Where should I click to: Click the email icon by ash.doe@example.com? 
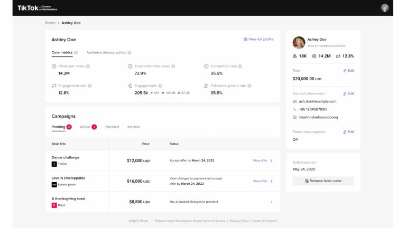(294, 101)
